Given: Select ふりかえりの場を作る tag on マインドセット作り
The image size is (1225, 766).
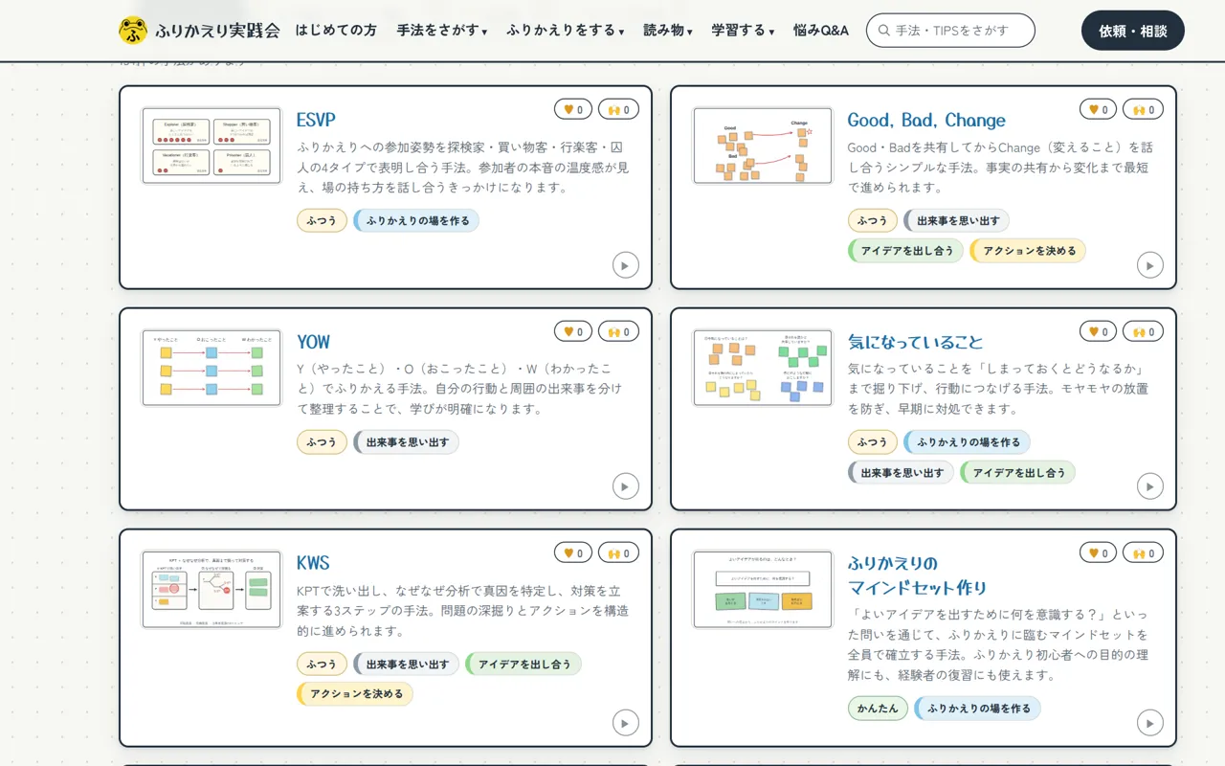Looking at the screenshot, I should click(x=977, y=709).
